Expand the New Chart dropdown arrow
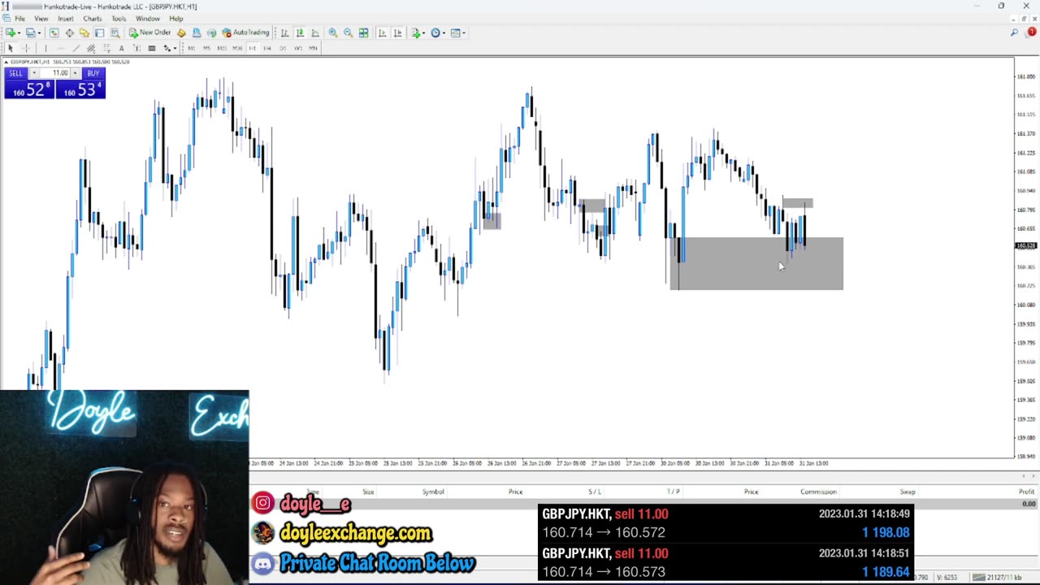 19,33
